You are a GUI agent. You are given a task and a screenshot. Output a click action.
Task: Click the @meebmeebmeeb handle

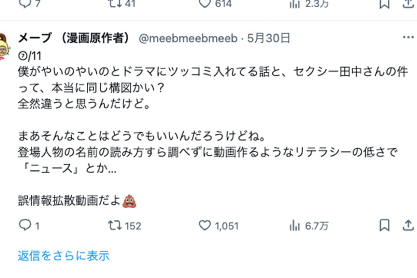click(x=190, y=38)
